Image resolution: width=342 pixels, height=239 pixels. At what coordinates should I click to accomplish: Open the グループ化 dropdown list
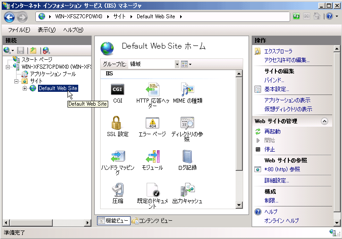177,64
